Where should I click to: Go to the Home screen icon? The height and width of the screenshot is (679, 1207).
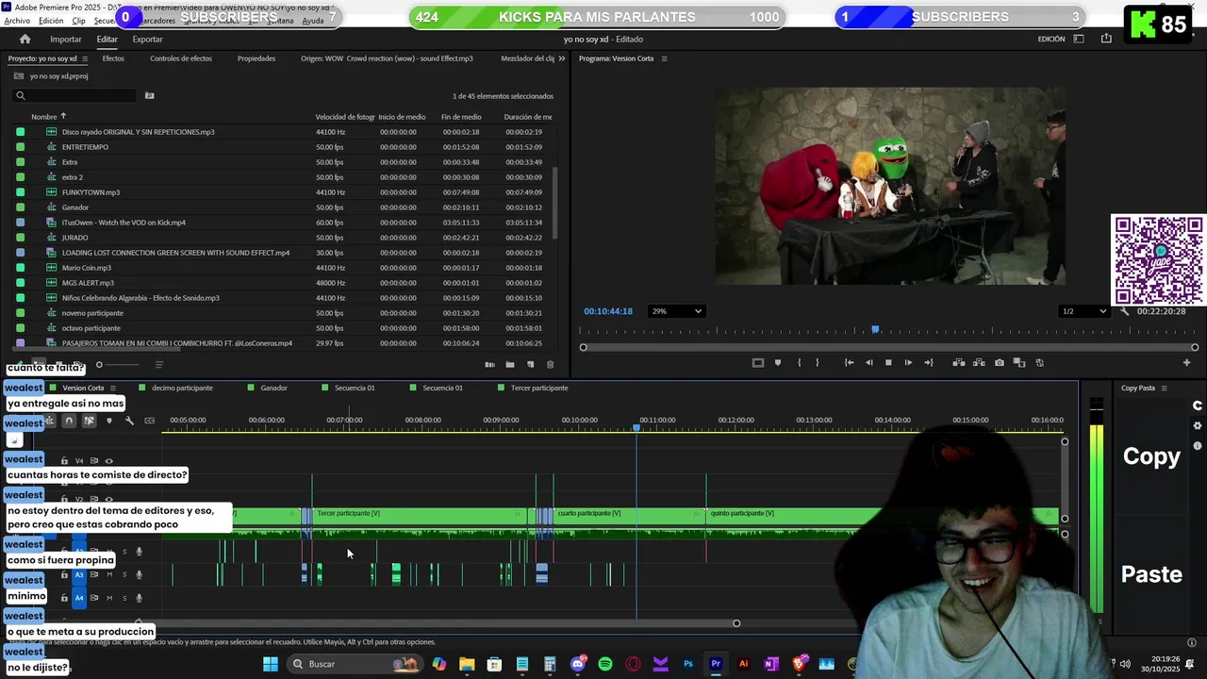(25, 39)
